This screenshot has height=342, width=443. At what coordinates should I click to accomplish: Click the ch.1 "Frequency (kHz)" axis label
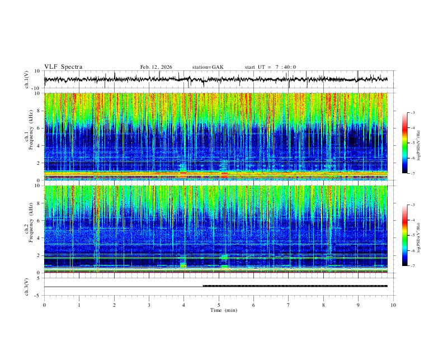click(x=31, y=130)
